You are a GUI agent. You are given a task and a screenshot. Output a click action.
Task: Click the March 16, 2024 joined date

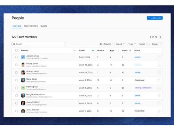pyautogui.click(x=86, y=65)
